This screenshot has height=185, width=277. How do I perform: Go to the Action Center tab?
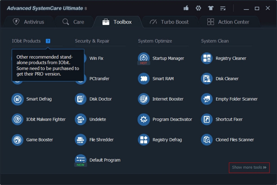coord(228,22)
